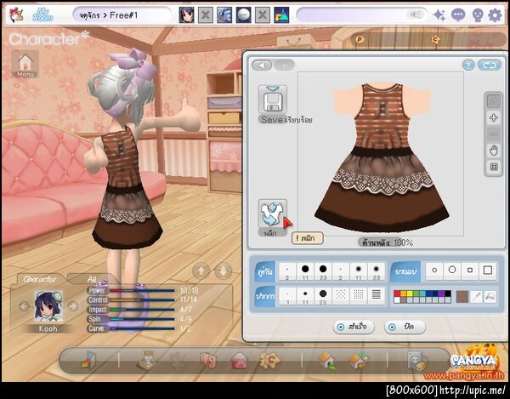Open the red mailbox icon
The image size is (510, 399).
[239, 362]
